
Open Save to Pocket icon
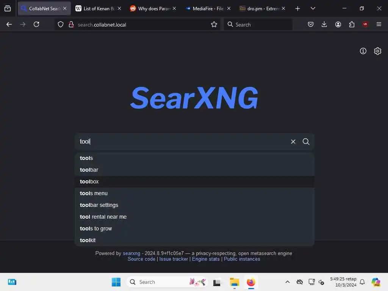coord(311,24)
